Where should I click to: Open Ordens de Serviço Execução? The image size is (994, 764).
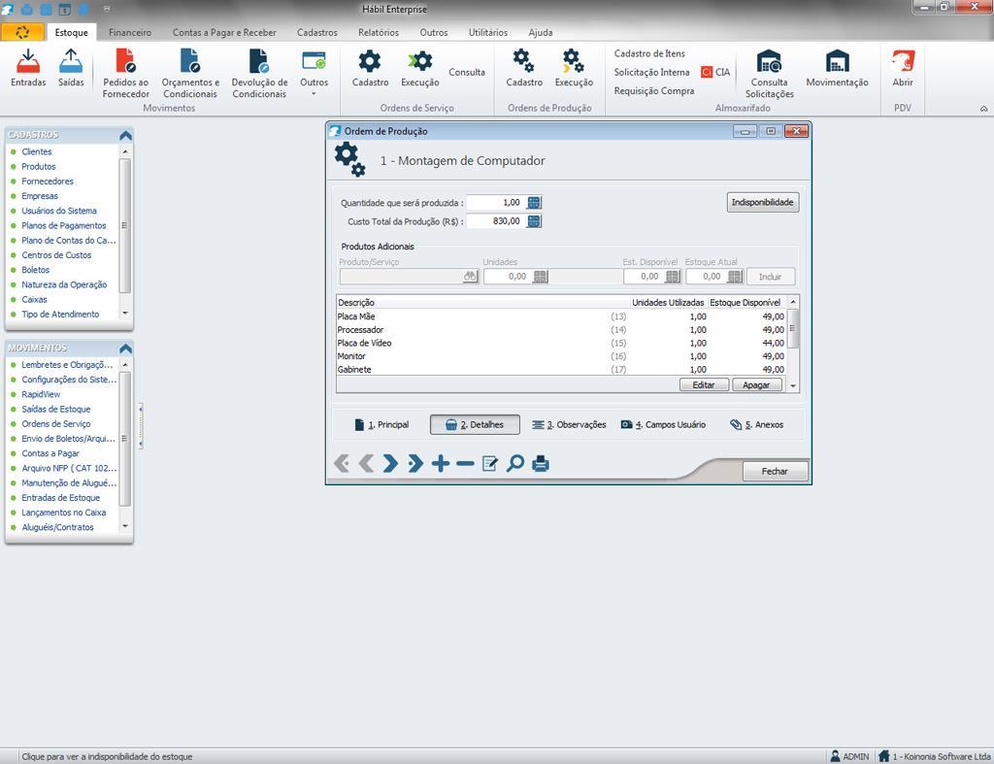[x=419, y=68]
